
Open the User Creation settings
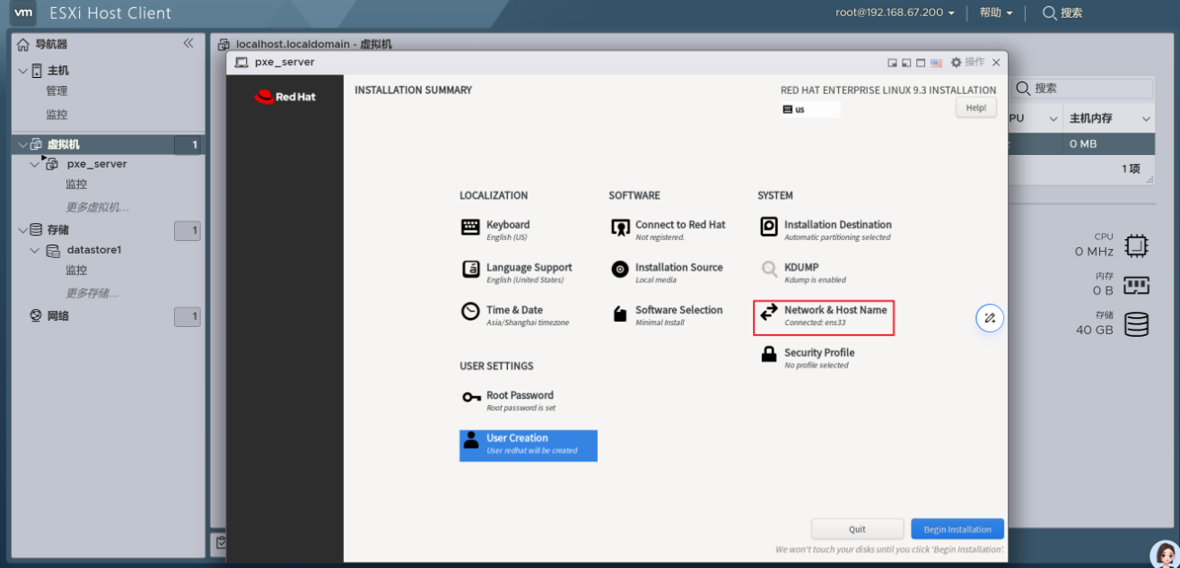[x=528, y=445]
